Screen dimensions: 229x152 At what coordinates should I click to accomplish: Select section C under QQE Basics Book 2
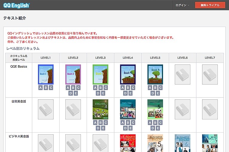click(78, 88)
